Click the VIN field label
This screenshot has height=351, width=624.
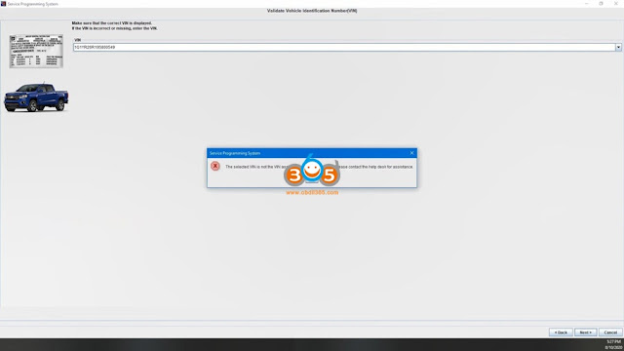click(x=78, y=40)
